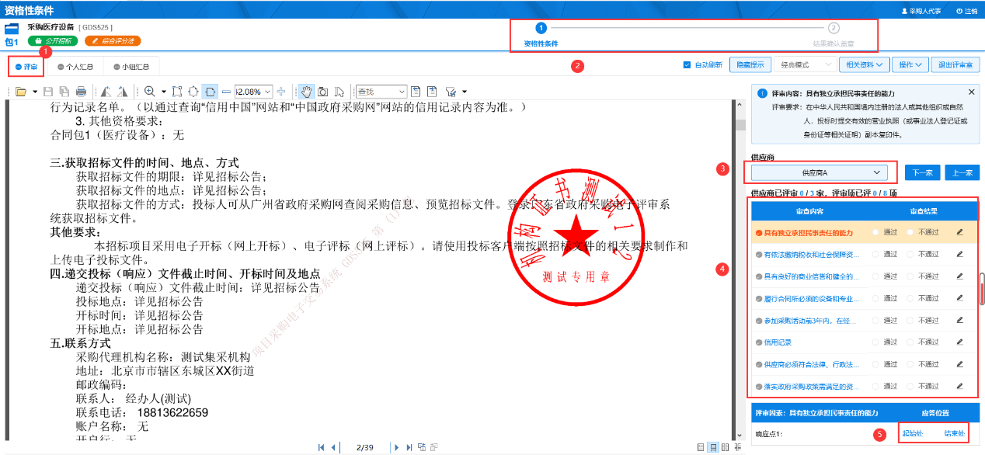This screenshot has height=455, width=985.
Task: Select the magnifier zoom tool
Action: 150,92
